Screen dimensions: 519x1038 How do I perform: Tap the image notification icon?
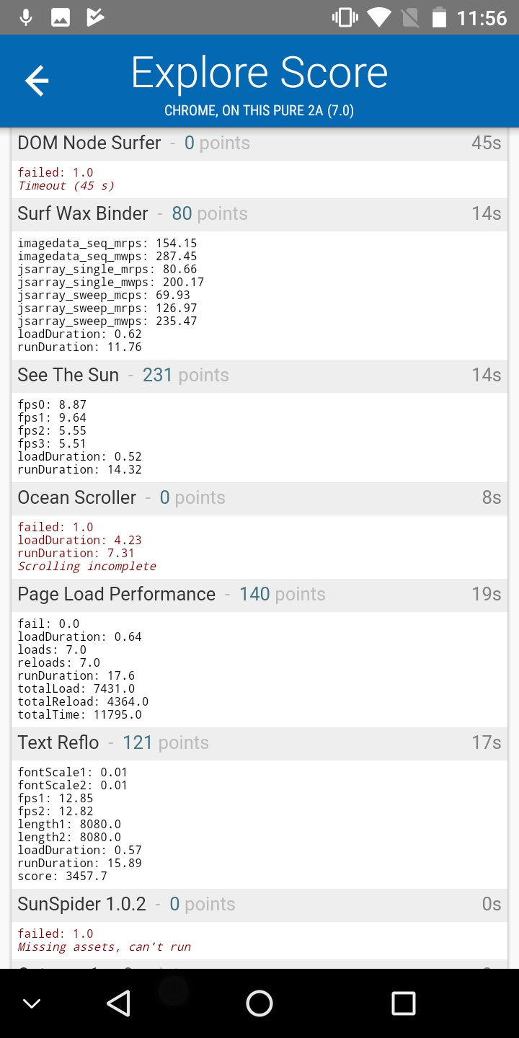pos(61,17)
